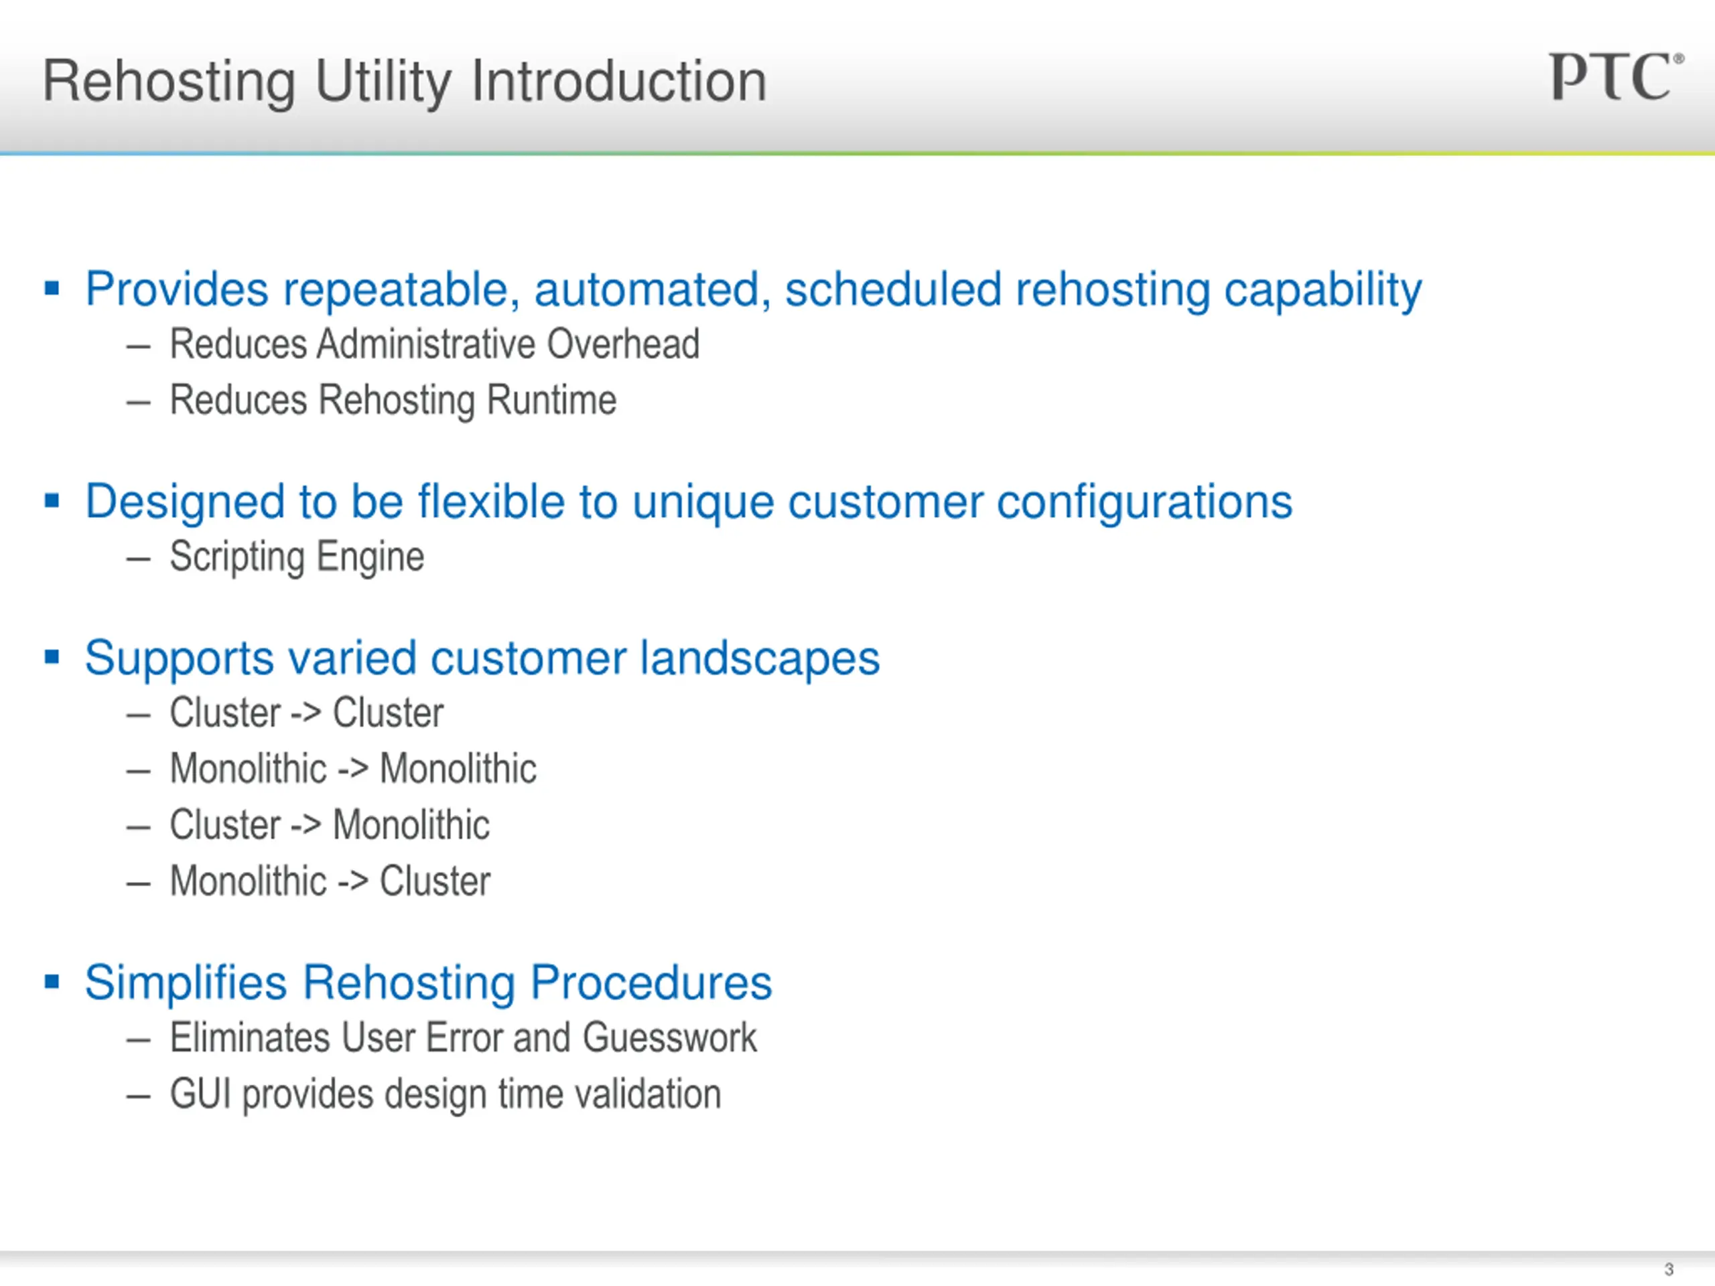The width and height of the screenshot is (1715, 1286).
Task: Select the Reduces Administrative Overhead line
Action: click(434, 344)
